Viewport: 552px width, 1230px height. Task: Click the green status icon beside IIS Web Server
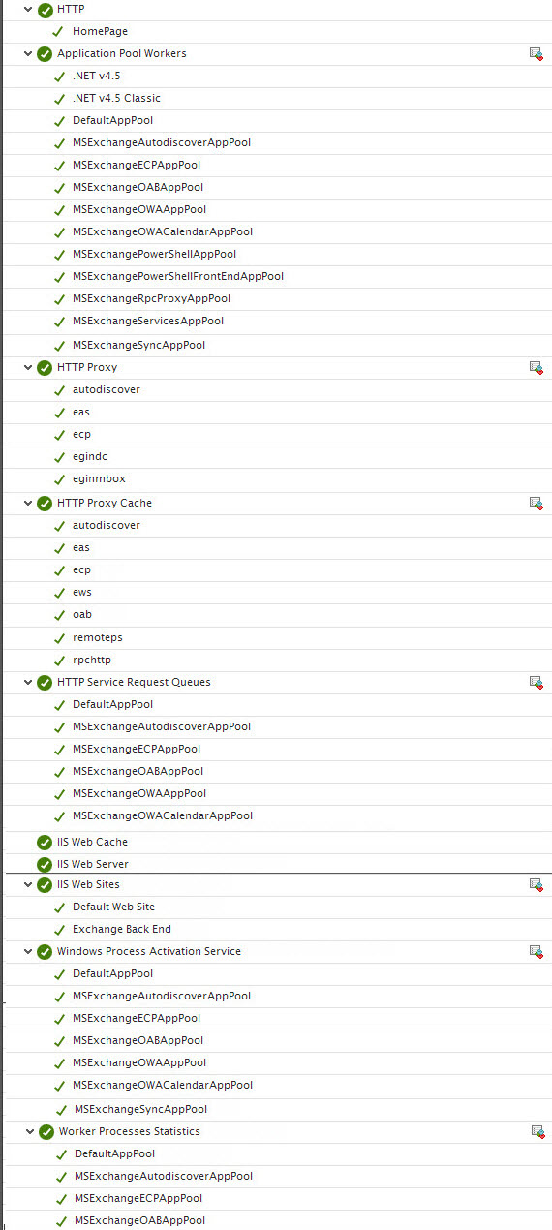coord(45,865)
